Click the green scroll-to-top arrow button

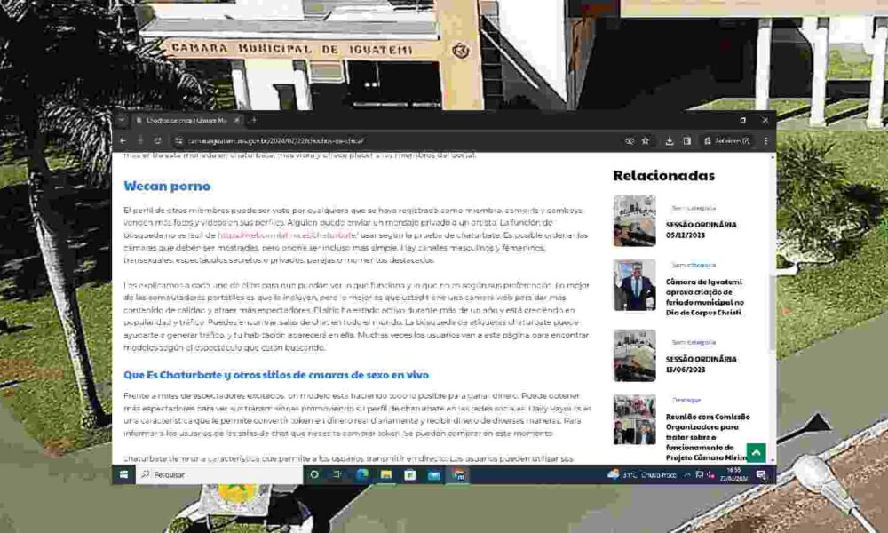[x=756, y=452]
